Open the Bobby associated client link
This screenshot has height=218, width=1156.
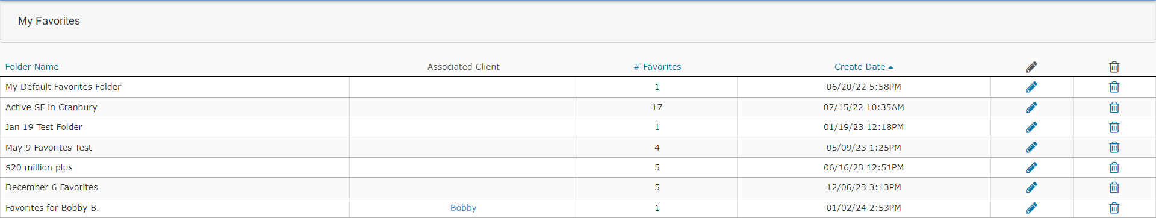tap(464, 208)
